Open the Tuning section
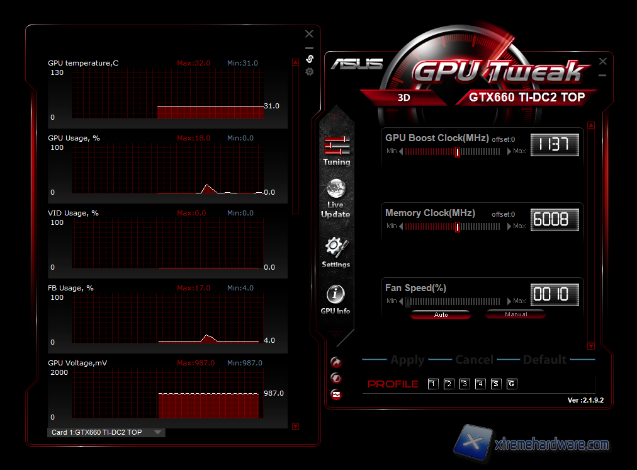 336,150
